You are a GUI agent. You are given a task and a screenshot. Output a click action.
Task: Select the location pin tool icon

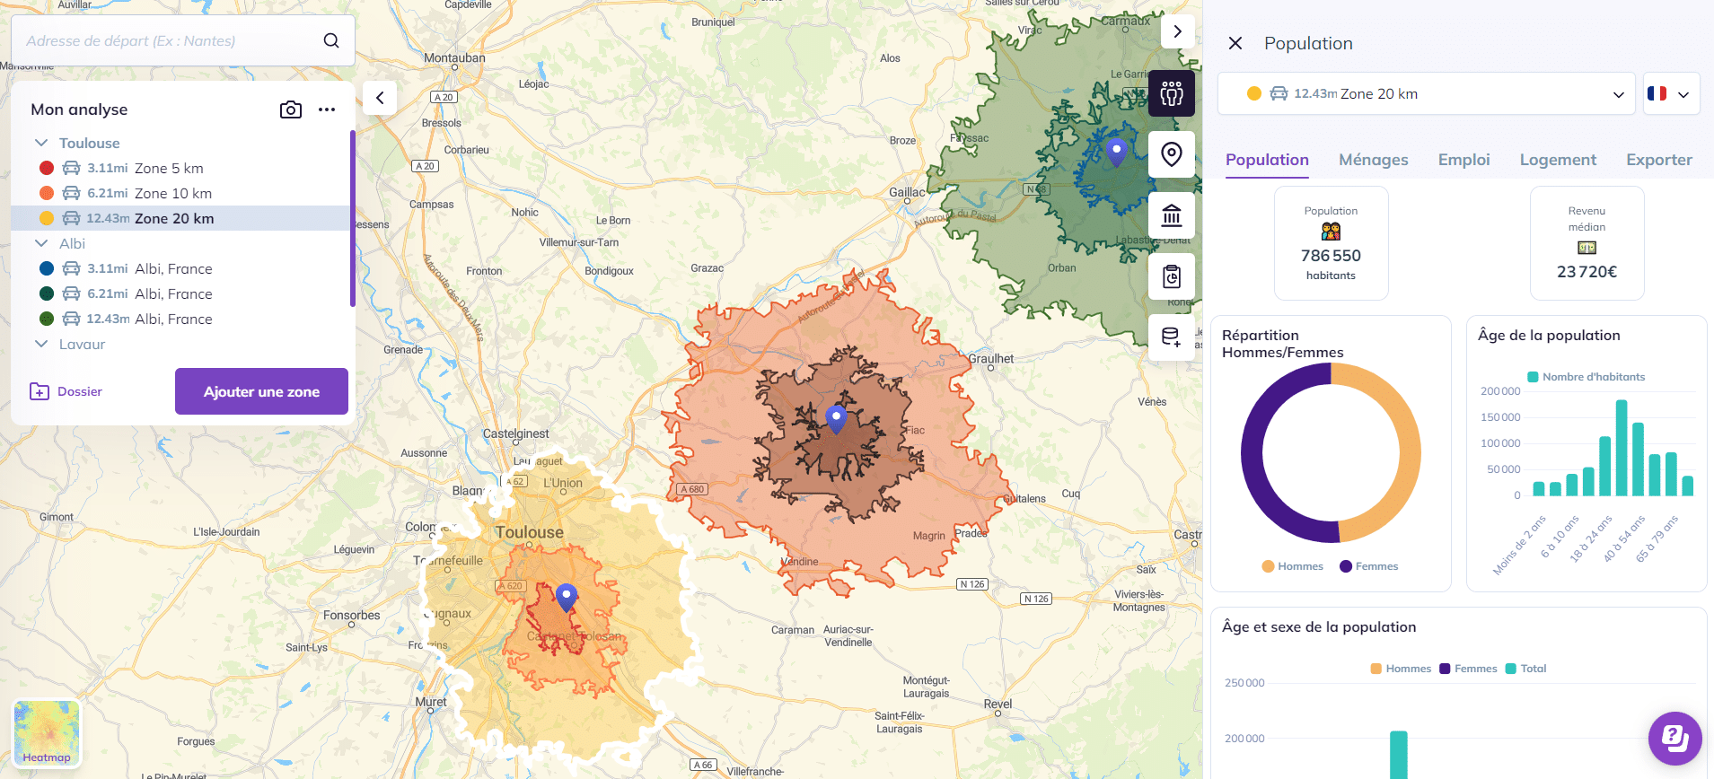1172,154
